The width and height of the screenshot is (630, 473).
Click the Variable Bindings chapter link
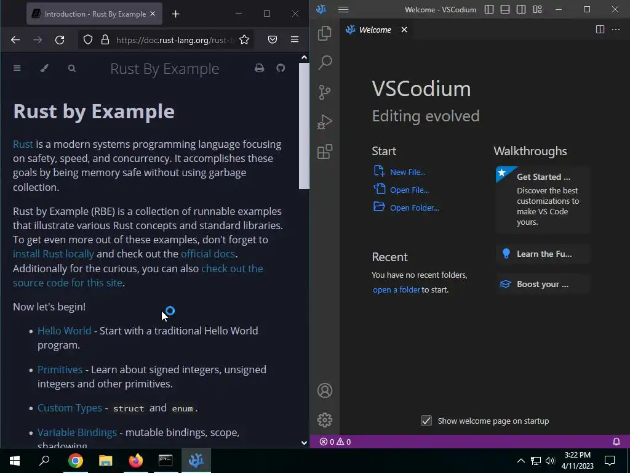[x=77, y=432]
